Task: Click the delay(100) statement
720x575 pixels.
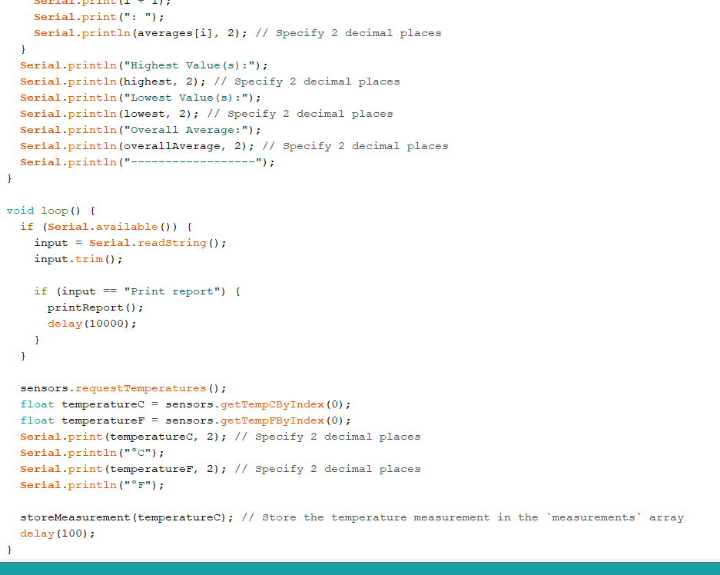Action: [x=57, y=533]
